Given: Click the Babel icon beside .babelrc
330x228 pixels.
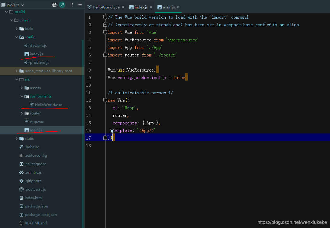Looking at the screenshot, I should coord(21,147).
